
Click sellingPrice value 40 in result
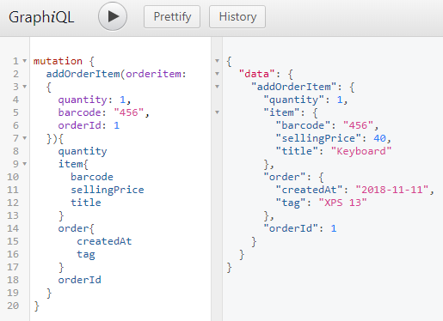pyautogui.click(x=379, y=138)
